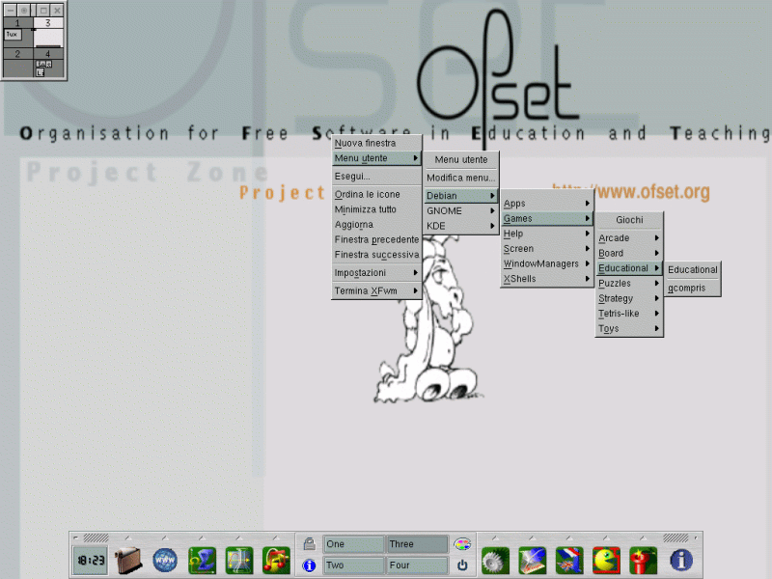Open the popup arrow above the Pac-Man icon

[x=606, y=538]
